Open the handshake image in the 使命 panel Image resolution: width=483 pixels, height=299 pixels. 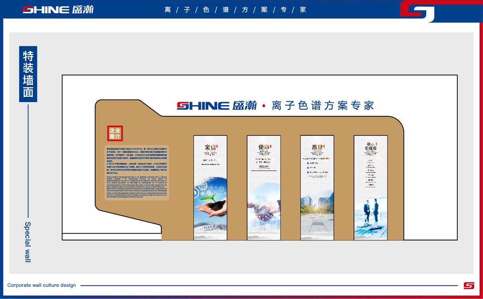(264, 207)
